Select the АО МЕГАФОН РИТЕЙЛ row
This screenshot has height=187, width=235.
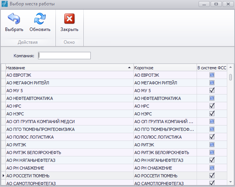click(68, 83)
